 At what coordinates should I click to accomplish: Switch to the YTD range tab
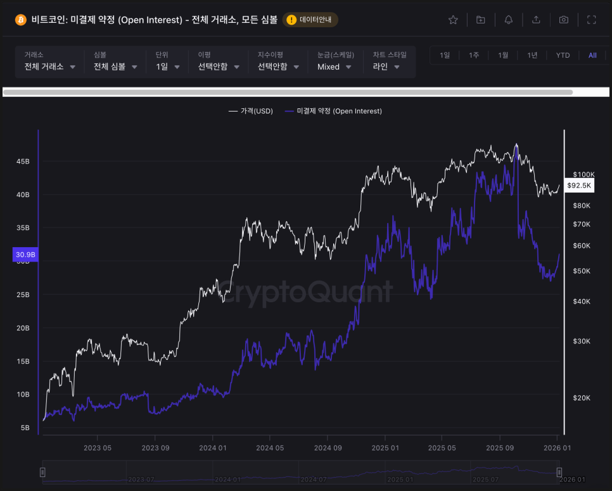pyautogui.click(x=563, y=55)
